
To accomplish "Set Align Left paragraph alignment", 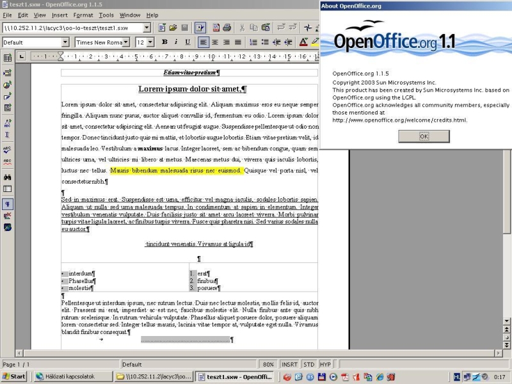I will pos(203,42).
